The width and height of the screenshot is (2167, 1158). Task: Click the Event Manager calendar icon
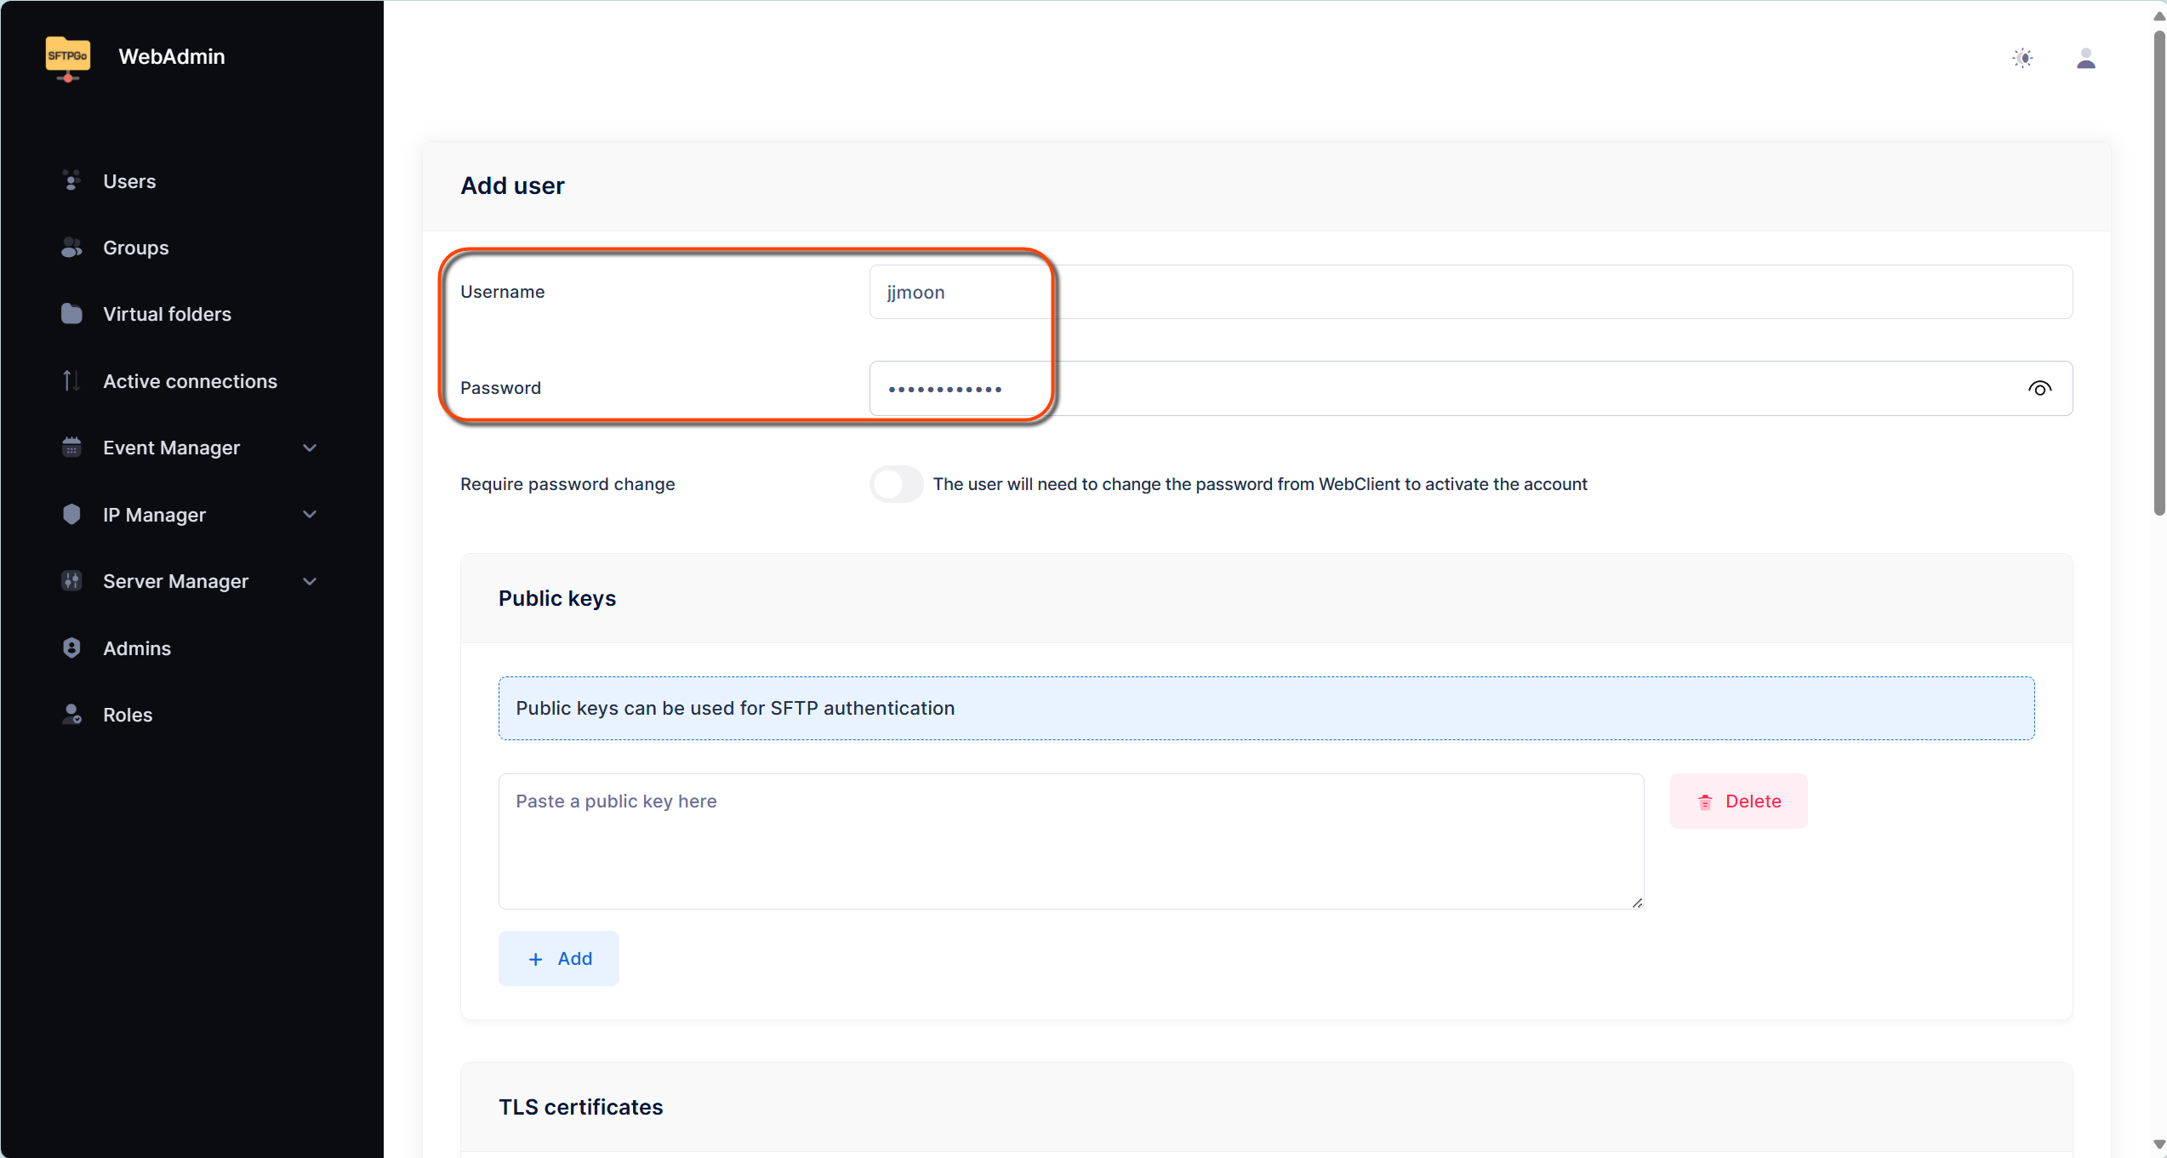pyautogui.click(x=71, y=447)
